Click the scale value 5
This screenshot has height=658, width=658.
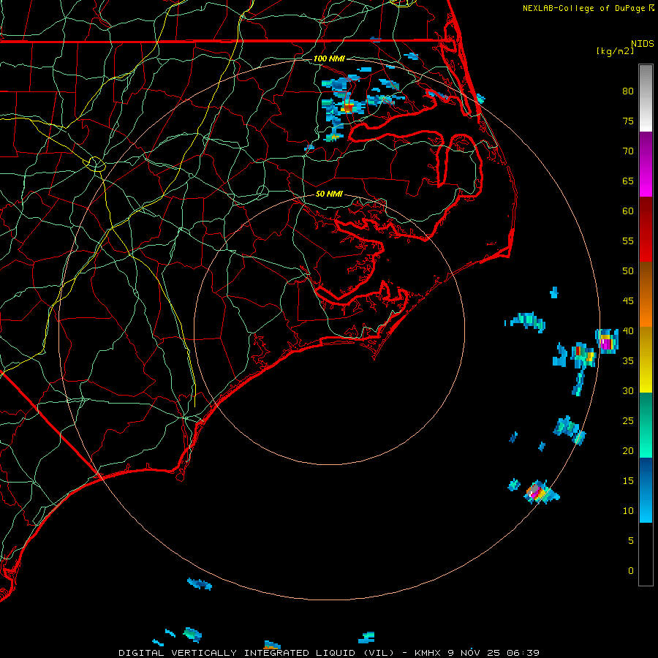(631, 540)
